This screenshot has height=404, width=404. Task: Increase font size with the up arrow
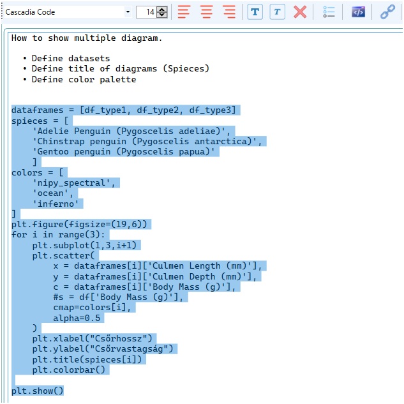[x=162, y=10]
